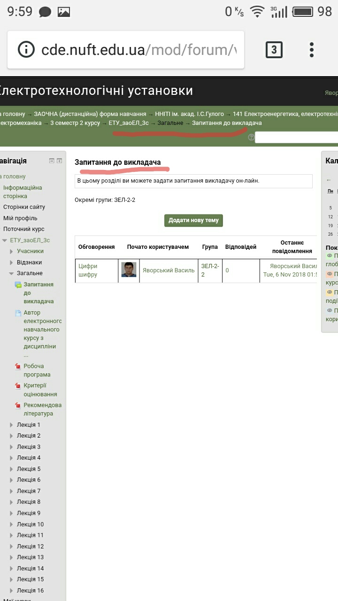Expand the Учасники tree node
Viewport: 338px width, 601px height.
[x=12, y=251]
